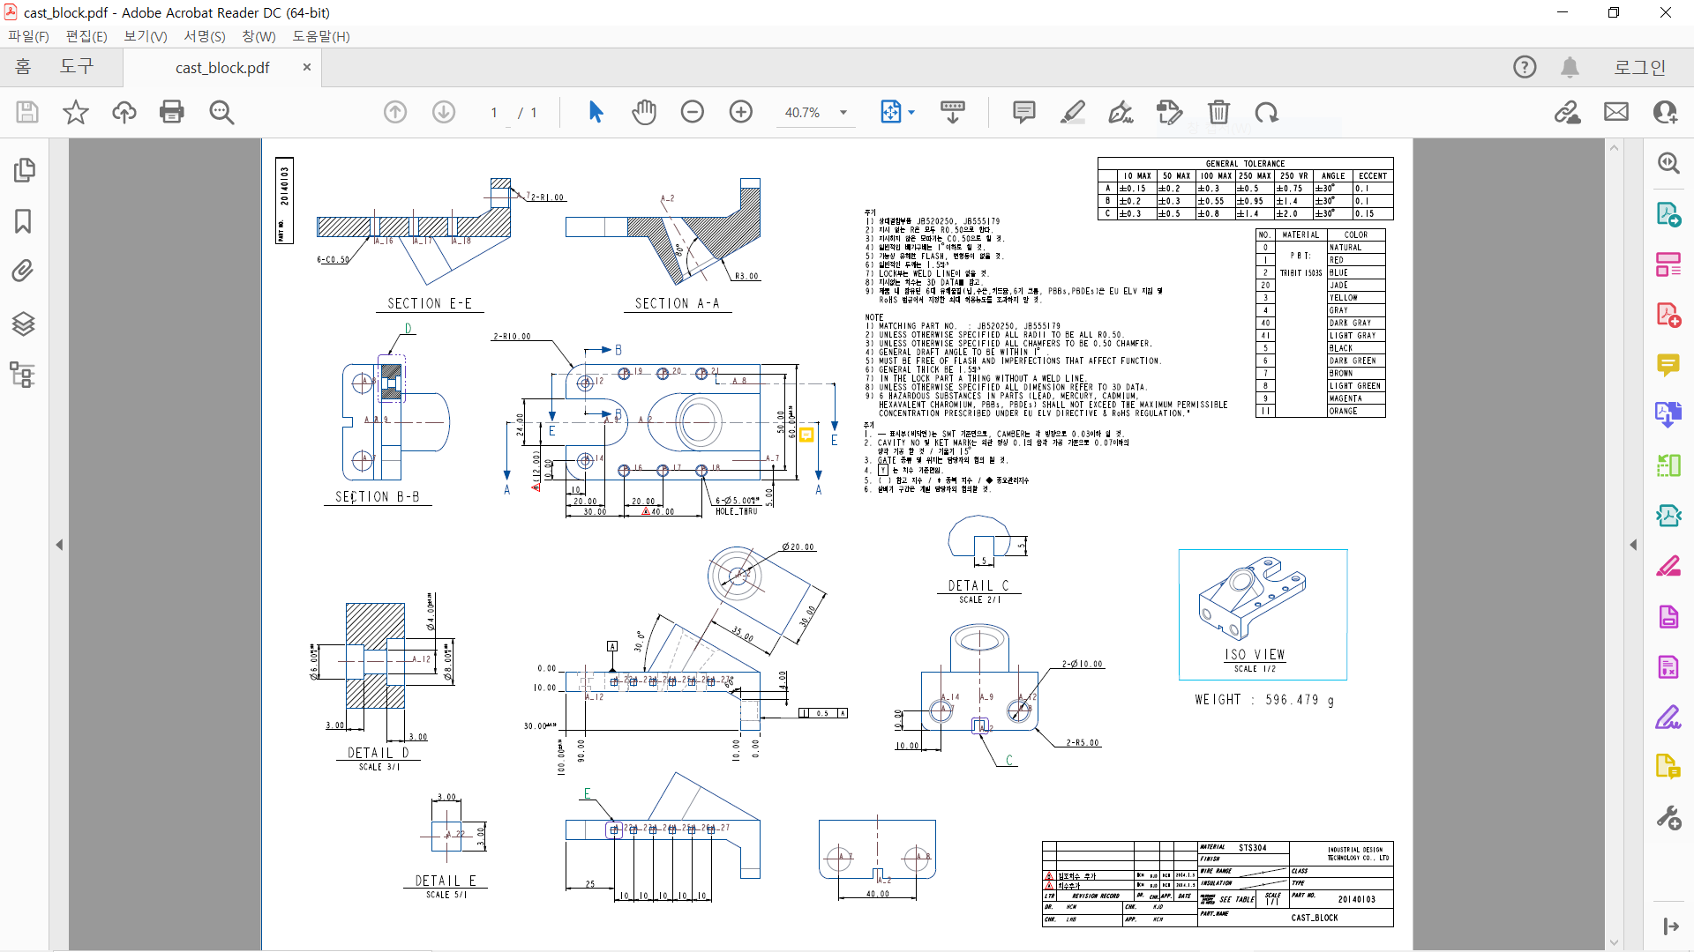Open the layers panel in left sidebar

(x=23, y=324)
